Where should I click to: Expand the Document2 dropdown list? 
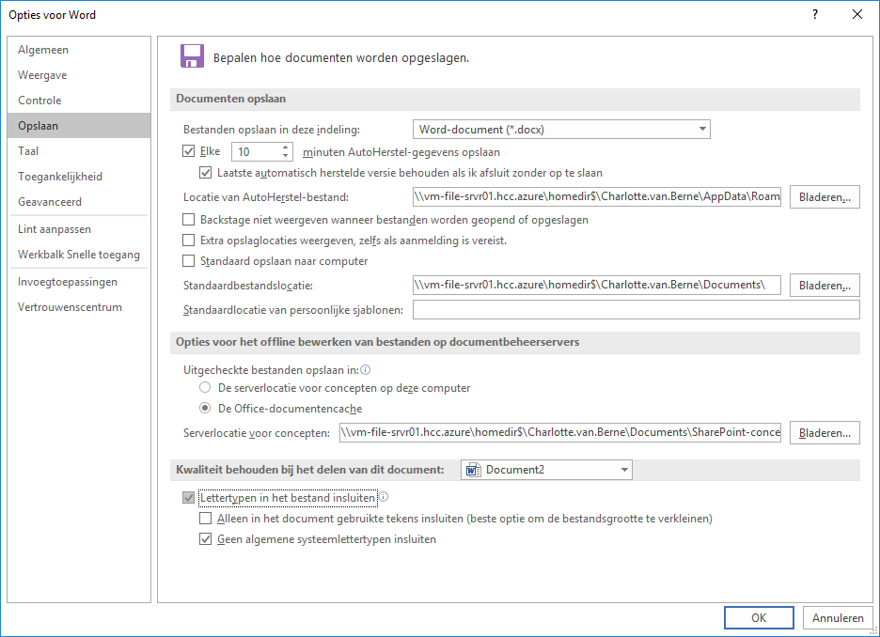pyautogui.click(x=546, y=470)
